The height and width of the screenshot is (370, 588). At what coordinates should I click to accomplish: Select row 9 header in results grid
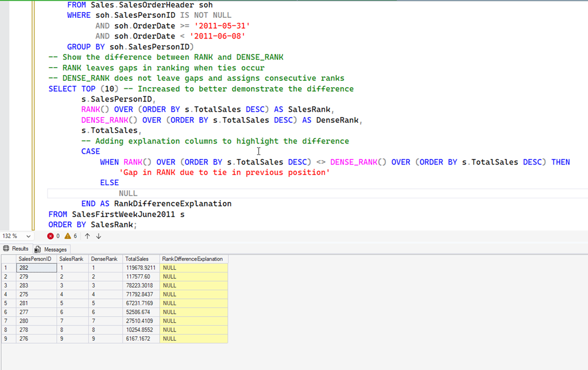click(x=7, y=338)
